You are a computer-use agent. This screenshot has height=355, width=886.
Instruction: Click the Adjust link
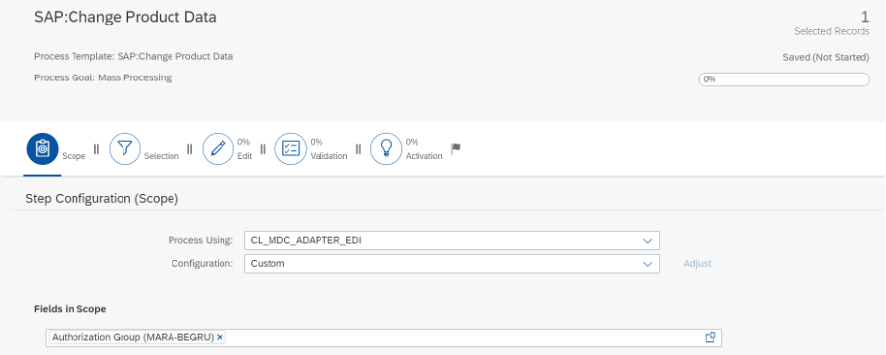(x=697, y=264)
